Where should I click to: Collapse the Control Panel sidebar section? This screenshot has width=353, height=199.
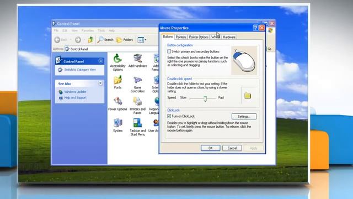point(100,61)
